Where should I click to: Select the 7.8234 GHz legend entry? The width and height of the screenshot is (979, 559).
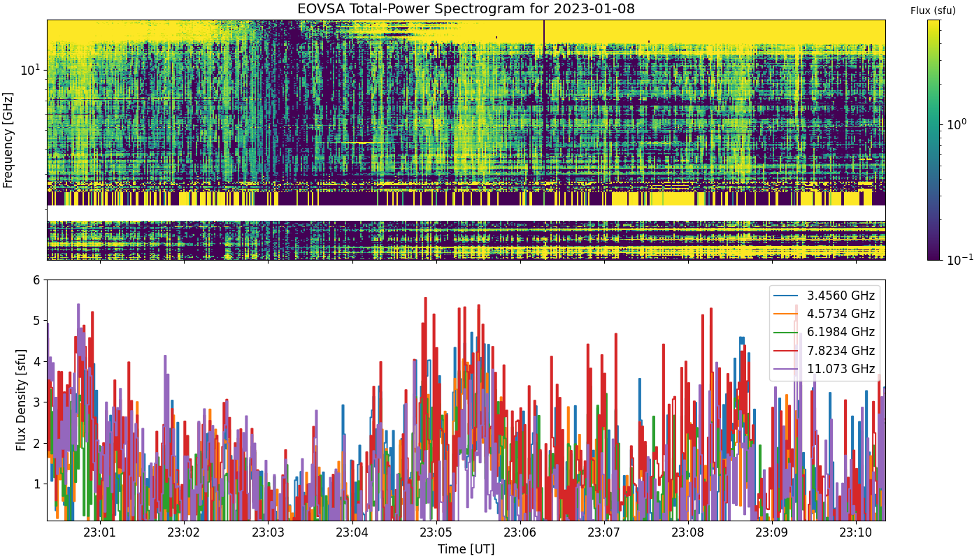click(824, 350)
